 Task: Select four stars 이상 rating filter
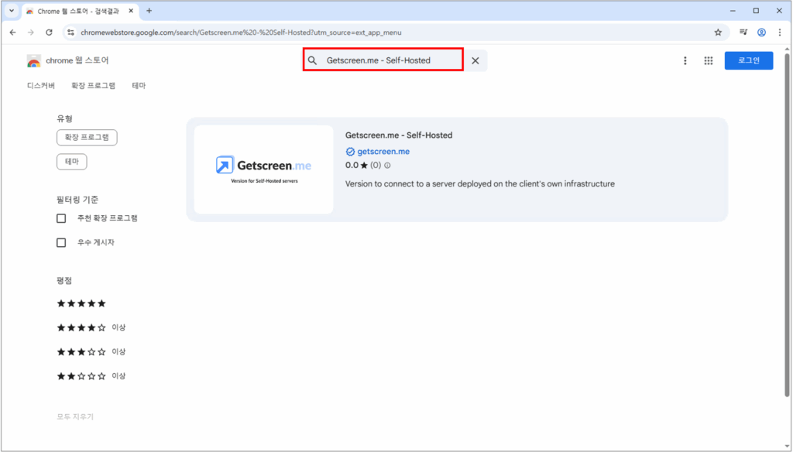pos(91,327)
